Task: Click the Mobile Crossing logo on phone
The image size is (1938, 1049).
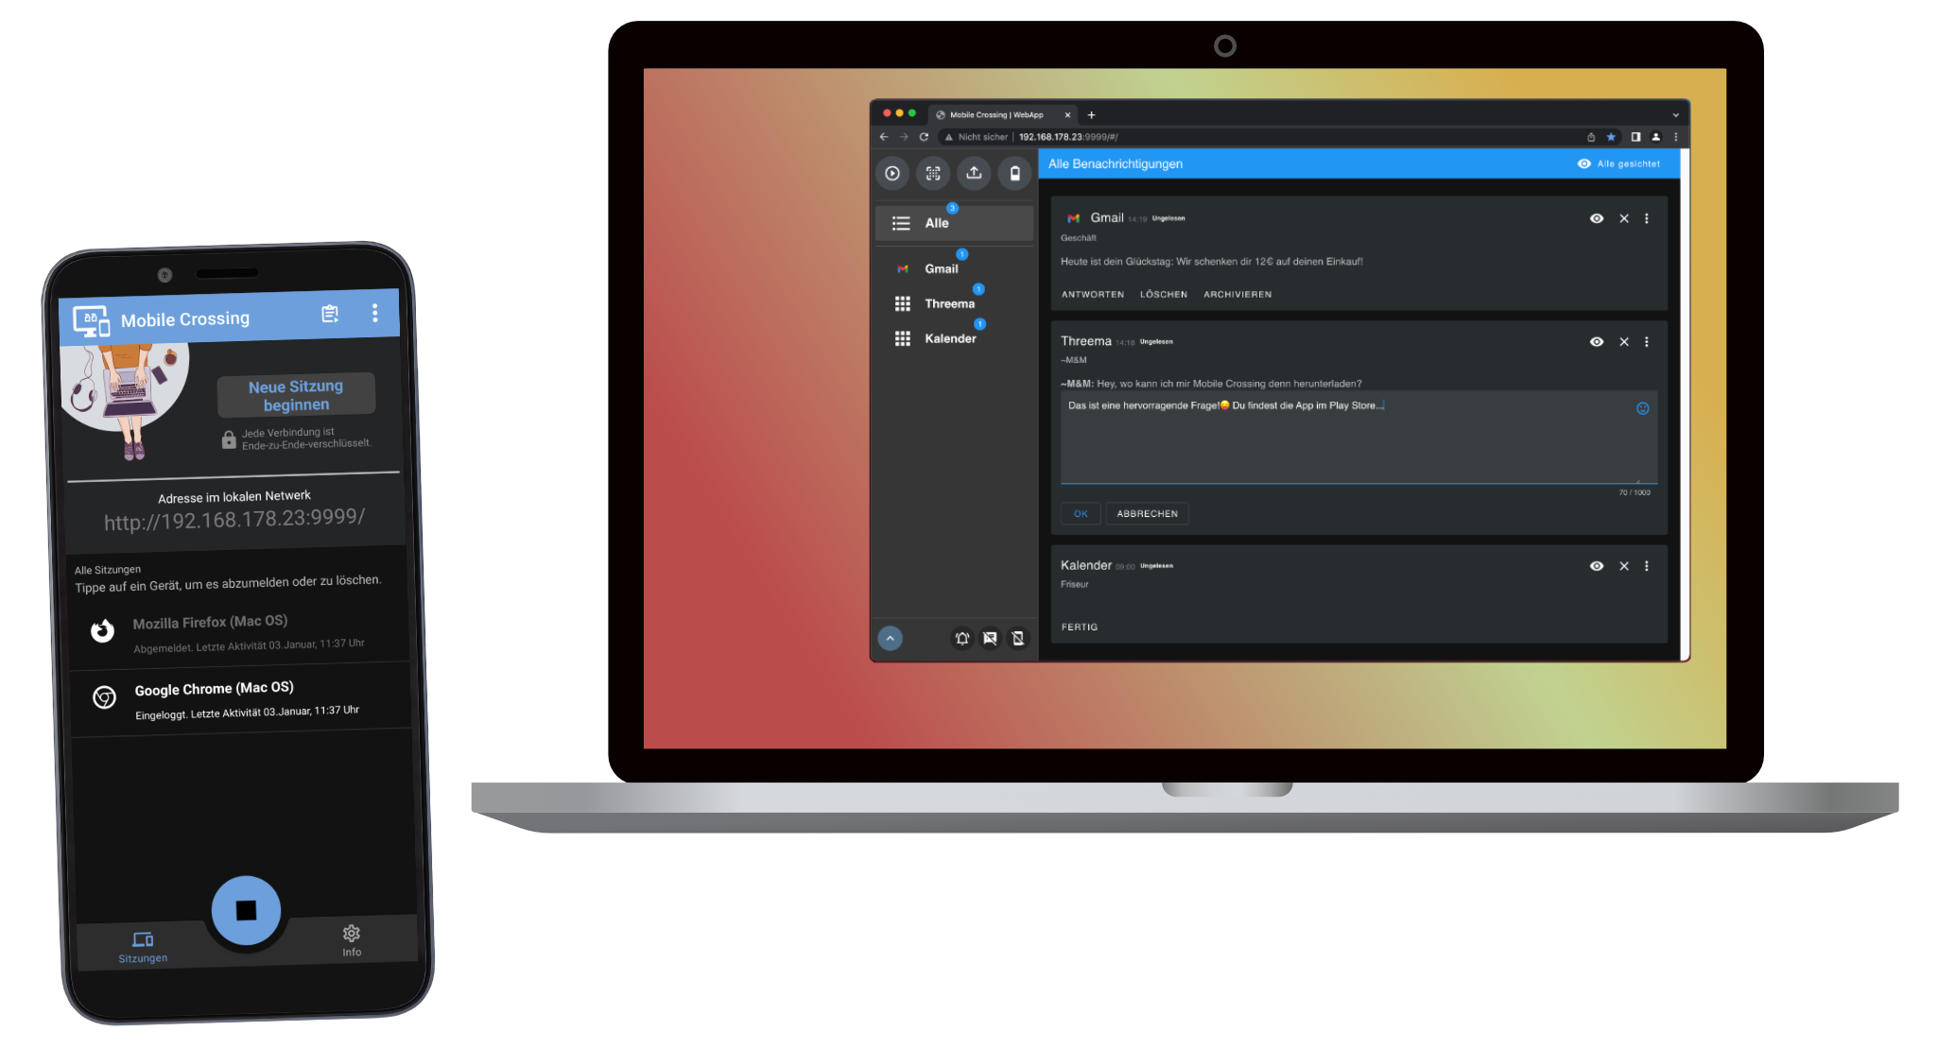Action: coord(92,321)
